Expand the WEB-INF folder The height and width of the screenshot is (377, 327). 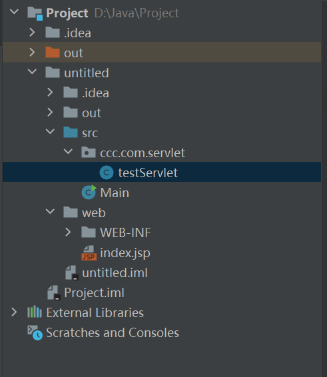(68, 232)
